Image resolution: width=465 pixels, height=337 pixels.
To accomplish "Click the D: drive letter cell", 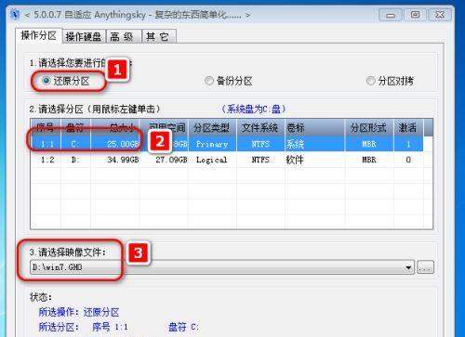I will click(x=75, y=160).
